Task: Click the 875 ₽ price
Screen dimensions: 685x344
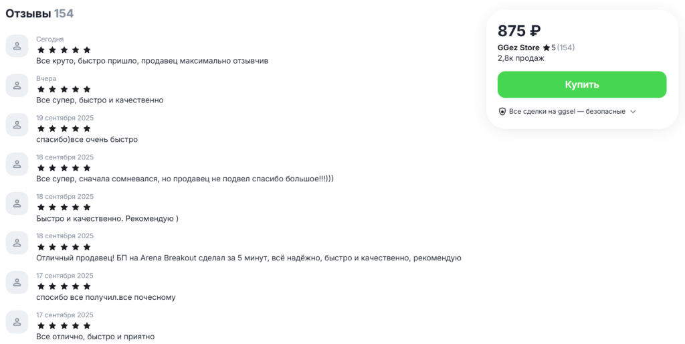Action: pyautogui.click(x=519, y=31)
